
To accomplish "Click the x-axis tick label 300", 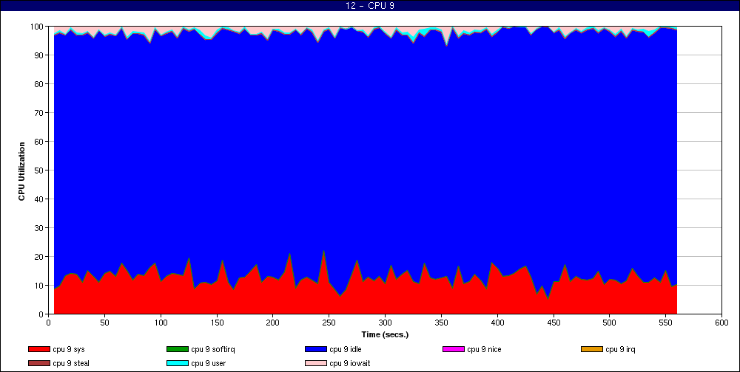I will [385, 323].
